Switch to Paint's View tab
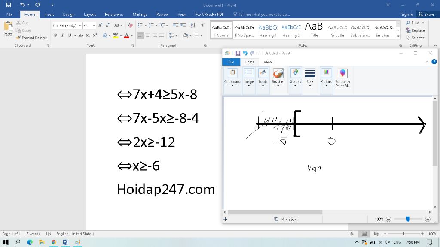This screenshot has width=440, height=247. point(268,62)
